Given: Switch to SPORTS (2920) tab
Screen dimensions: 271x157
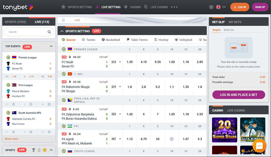Looking at the screenshot, I should tap(15, 22).
